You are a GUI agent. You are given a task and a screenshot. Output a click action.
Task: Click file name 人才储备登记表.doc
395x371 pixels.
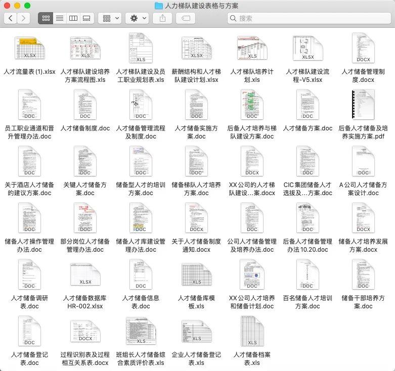29,359
